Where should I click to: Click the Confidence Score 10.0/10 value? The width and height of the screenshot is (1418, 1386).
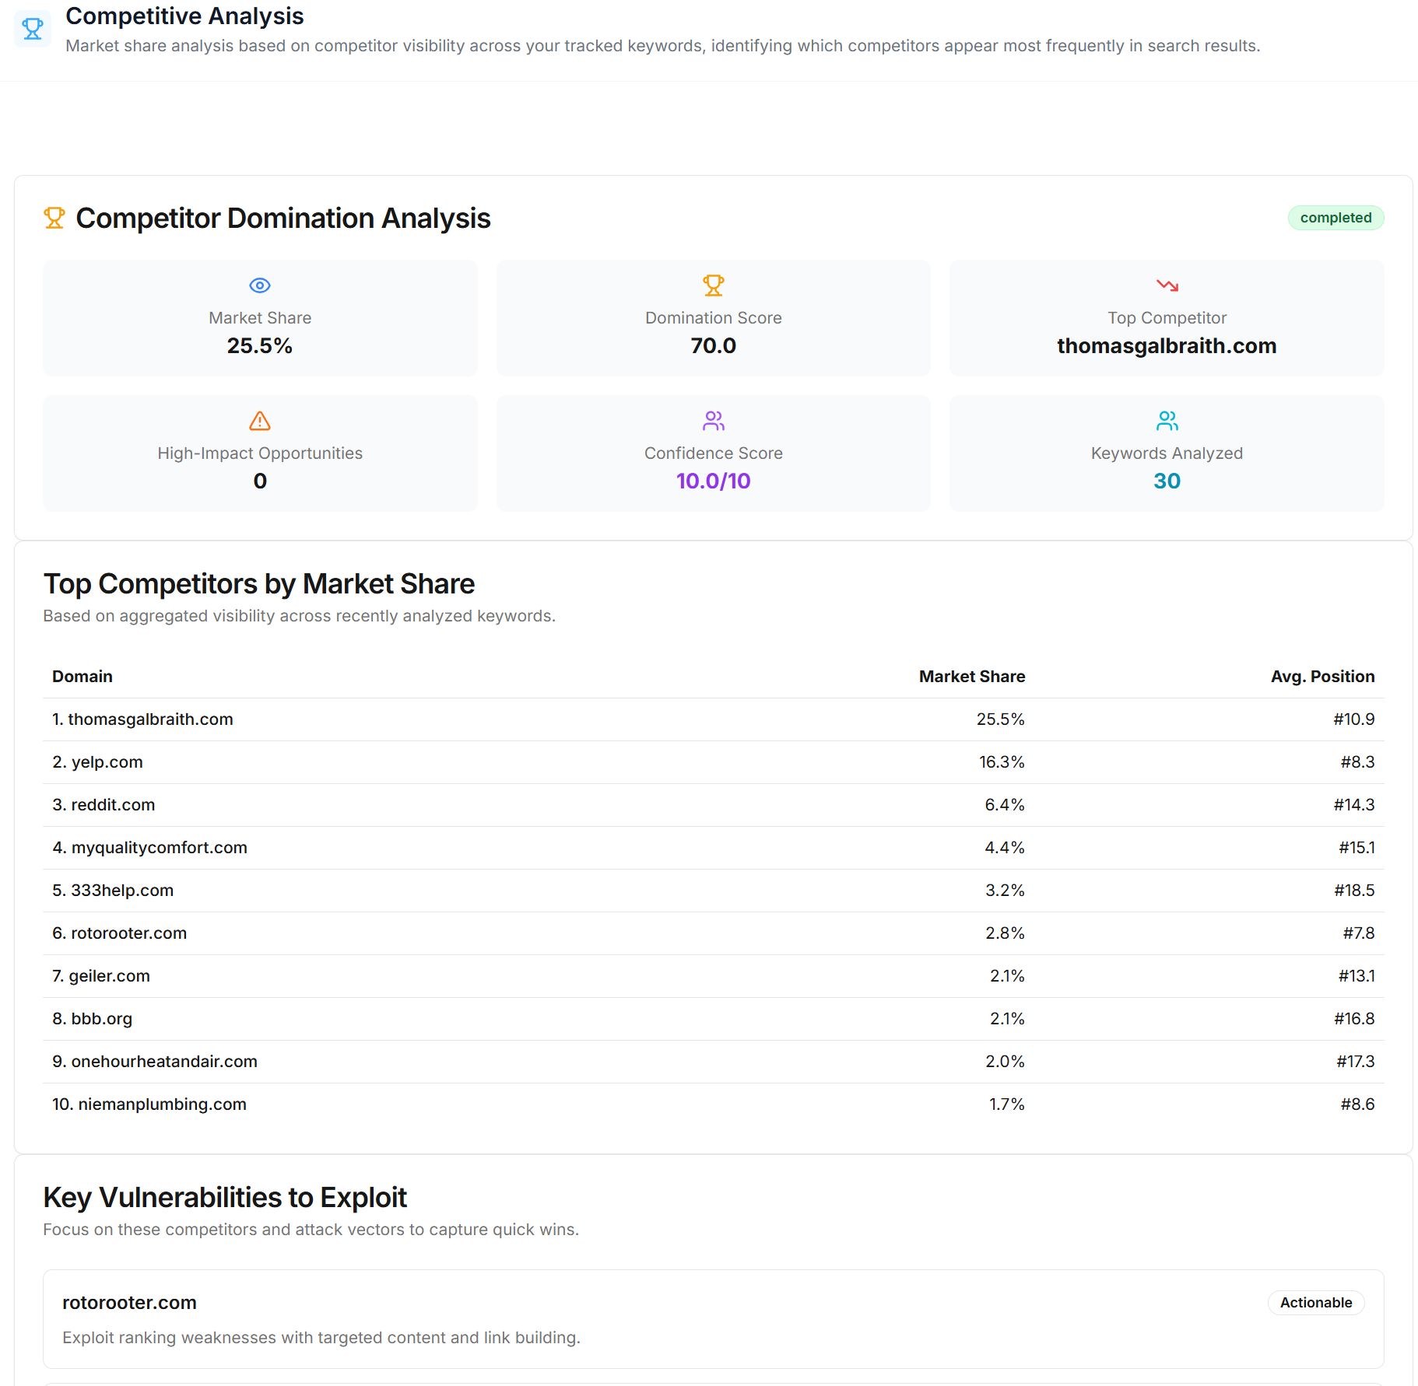coord(713,481)
